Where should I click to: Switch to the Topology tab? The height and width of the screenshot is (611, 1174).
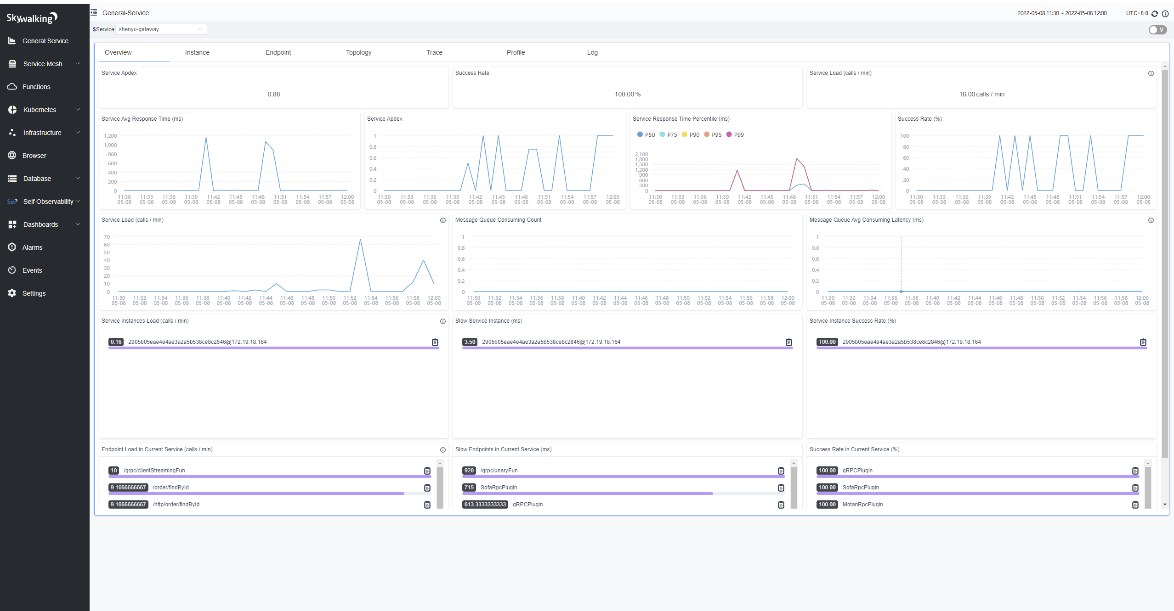(358, 52)
